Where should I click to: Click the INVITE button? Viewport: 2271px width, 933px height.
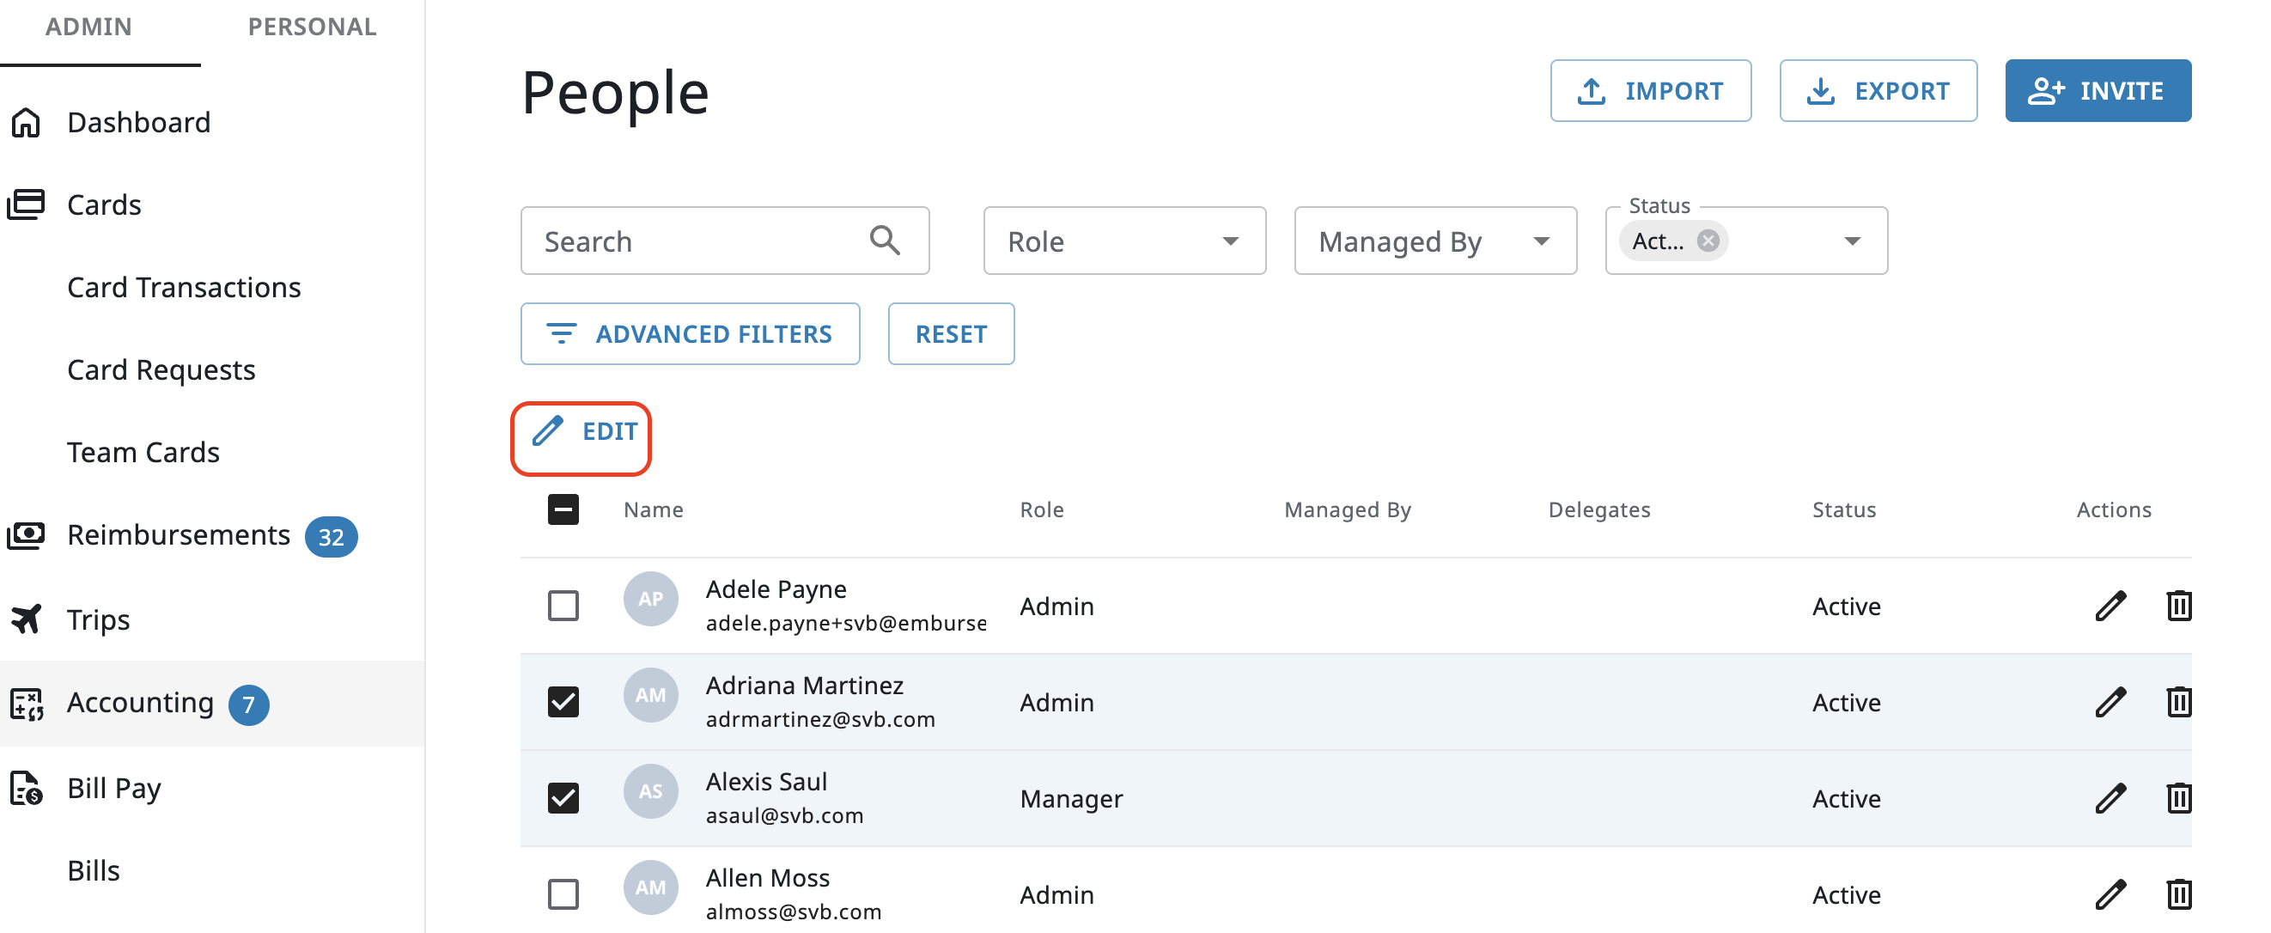click(x=2097, y=91)
